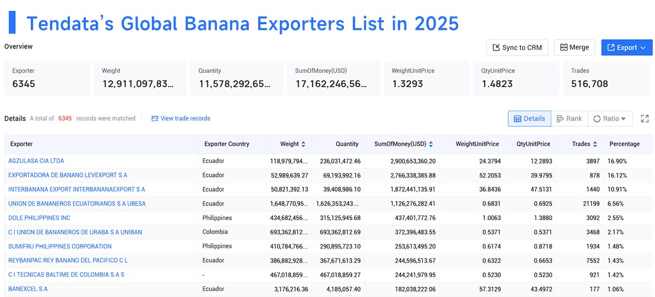
Task: Click percentage 16.90% in AGZULASA row
Action: click(x=618, y=161)
